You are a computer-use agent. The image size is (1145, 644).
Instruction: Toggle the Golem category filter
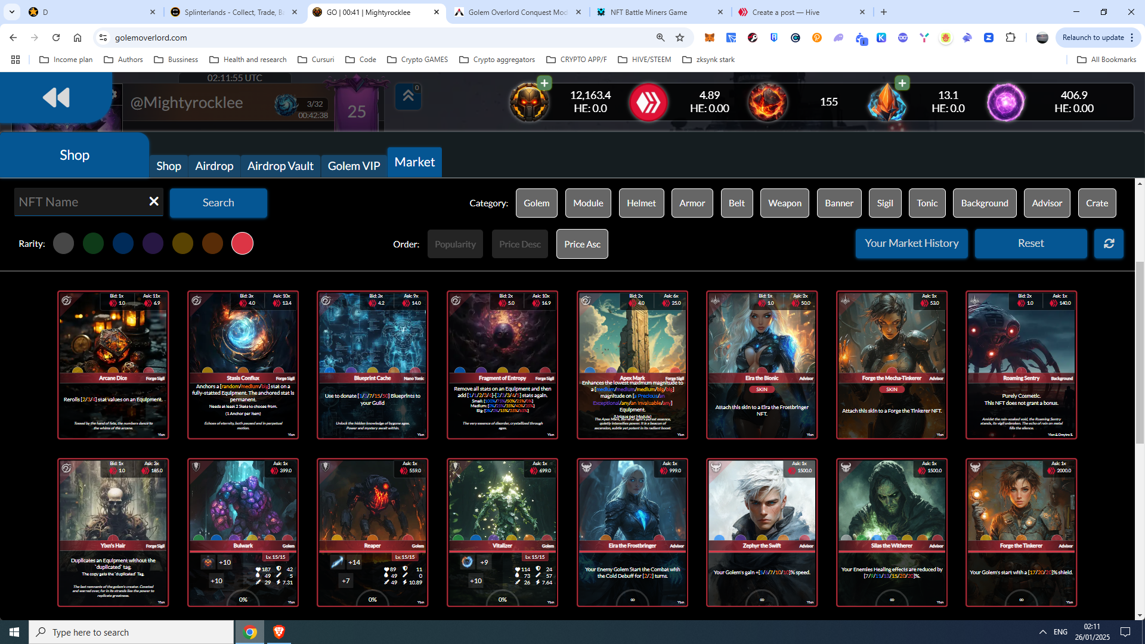click(x=536, y=203)
